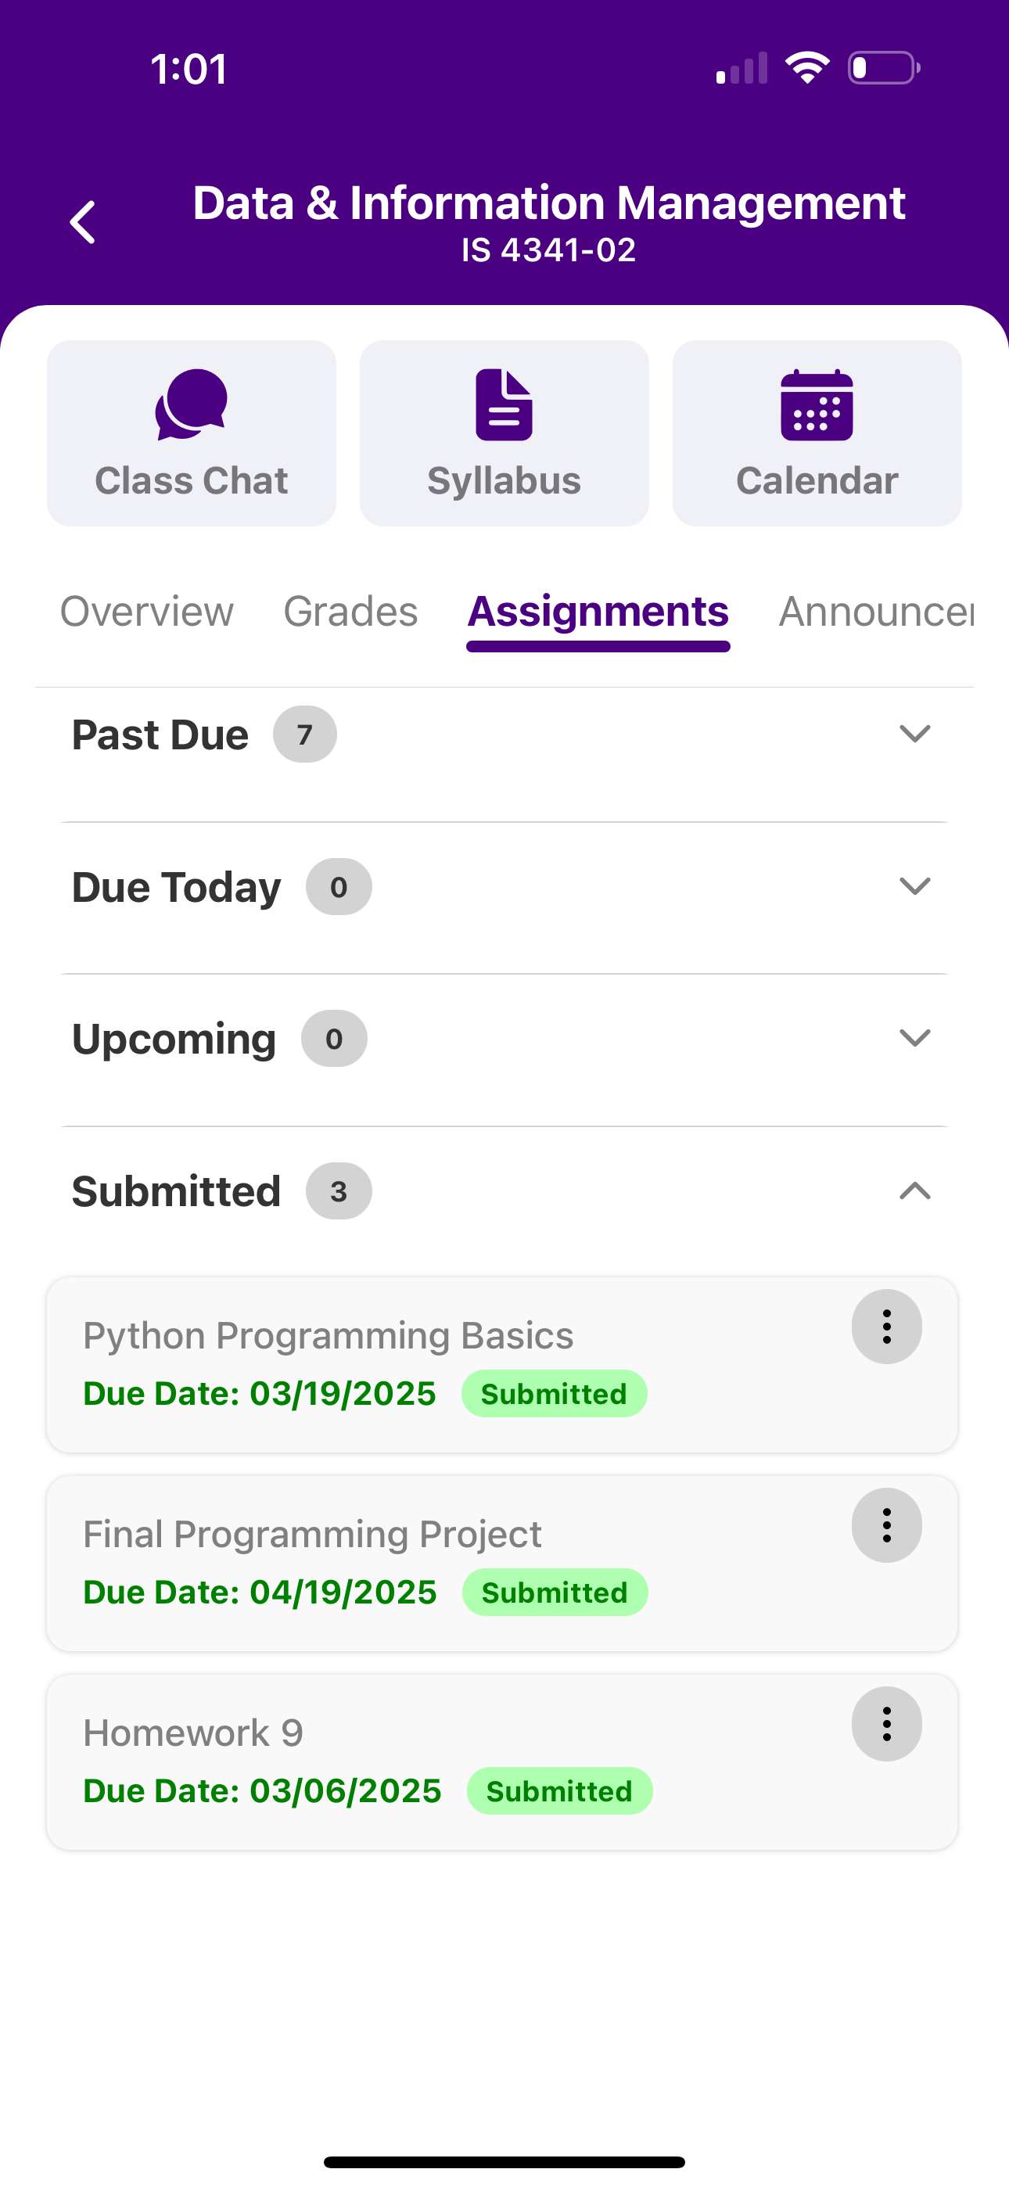Open the Syllabus document icon
Viewport: 1009px width, 2187px height.
pyautogui.click(x=504, y=405)
